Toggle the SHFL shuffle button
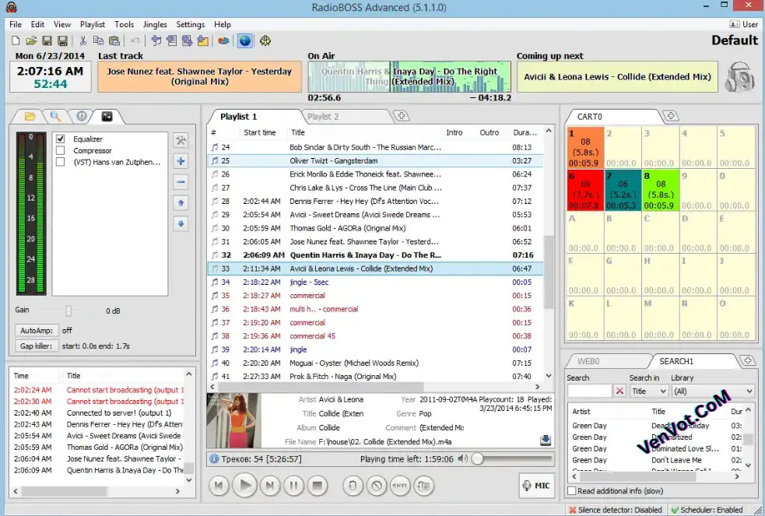Image resolution: width=765 pixels, height=516 pixels. 399,486
